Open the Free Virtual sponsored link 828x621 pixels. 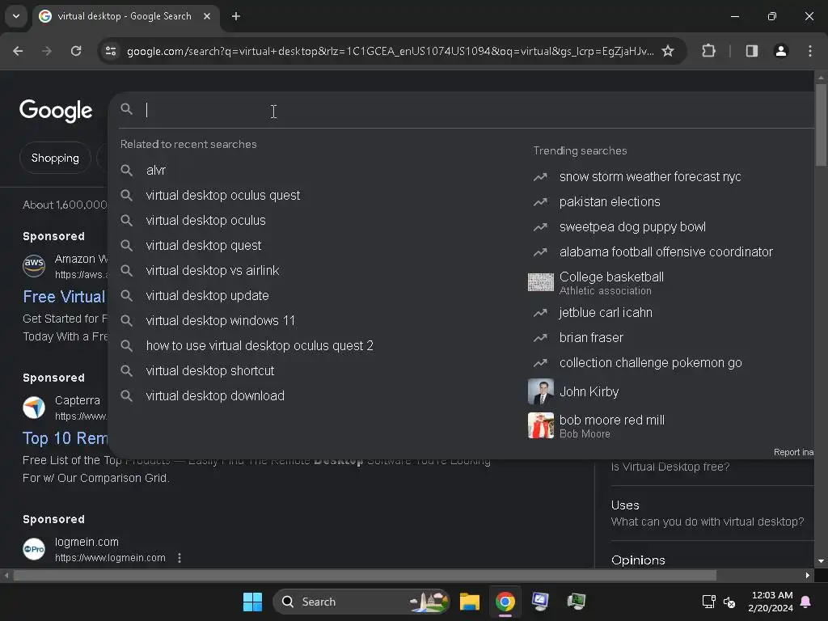coord(65,297)
